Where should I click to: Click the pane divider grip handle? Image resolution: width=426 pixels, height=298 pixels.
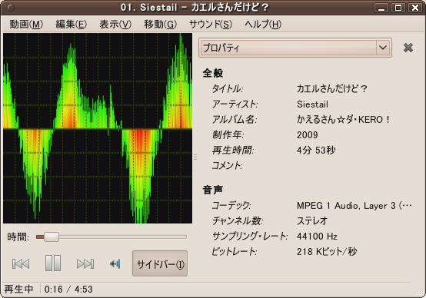coord(195,157)
